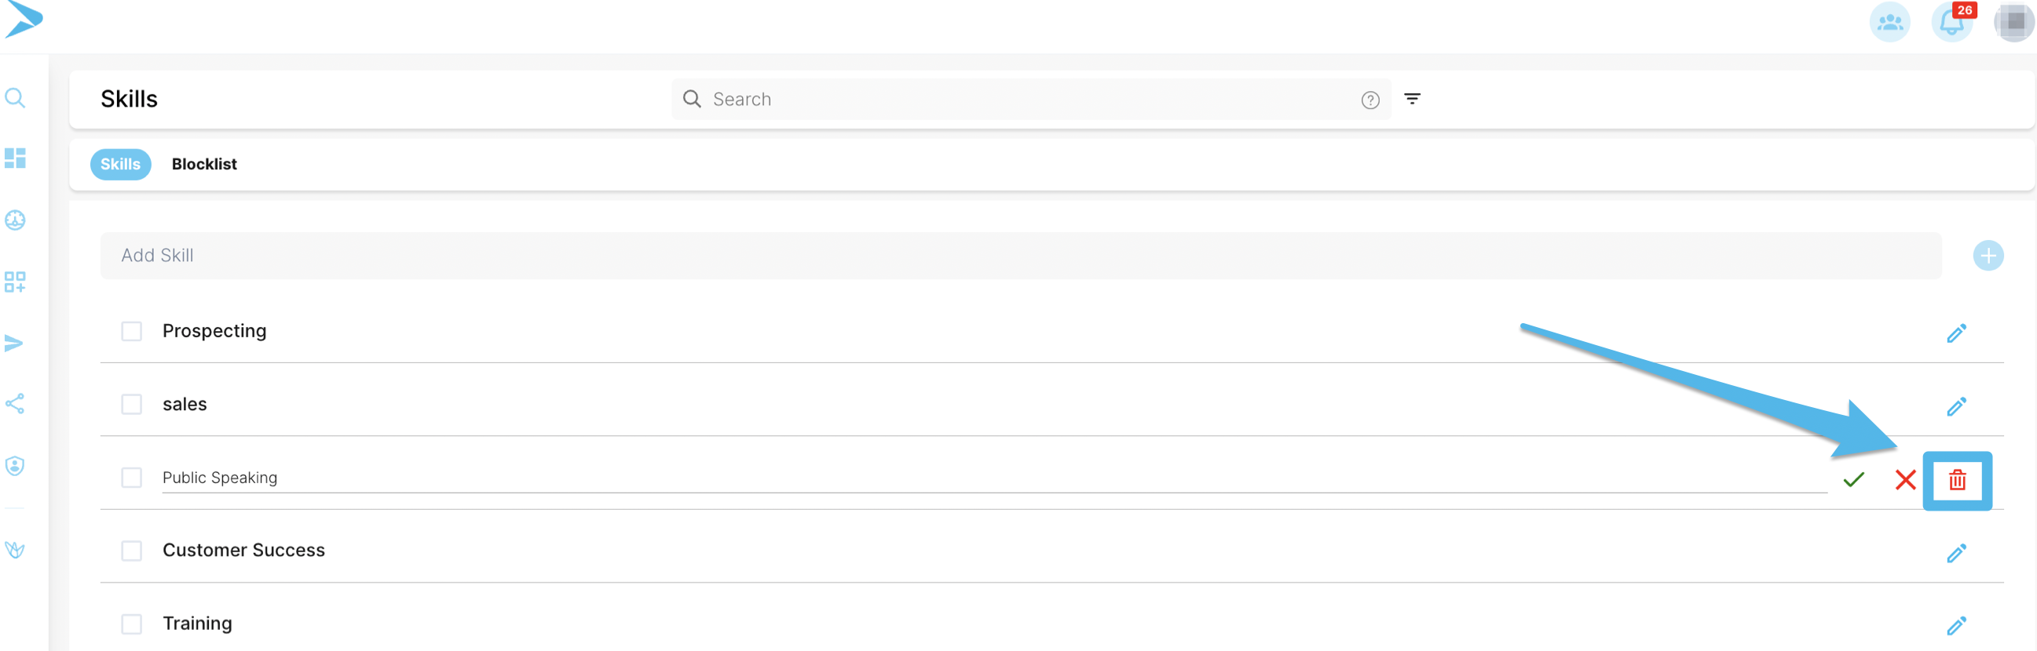The width and height of the screenshot is (2037, 651).
Task: Confirm edit with green checkmark
Action: [x=1853, y=479]
